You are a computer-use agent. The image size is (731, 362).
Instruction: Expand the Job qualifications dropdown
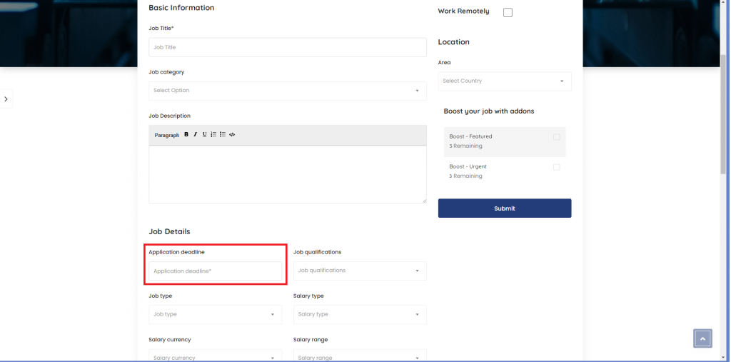[x=359, y=271]
